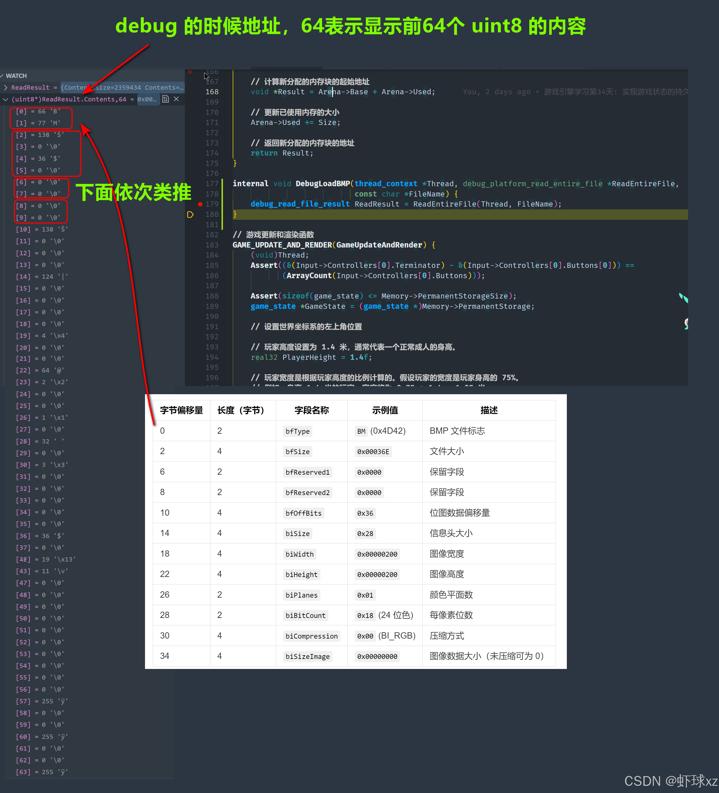Select watch entry [4] = 36 '$'
Image resolution: width=719 pixels, height=793 pixels.
point(38,158)
